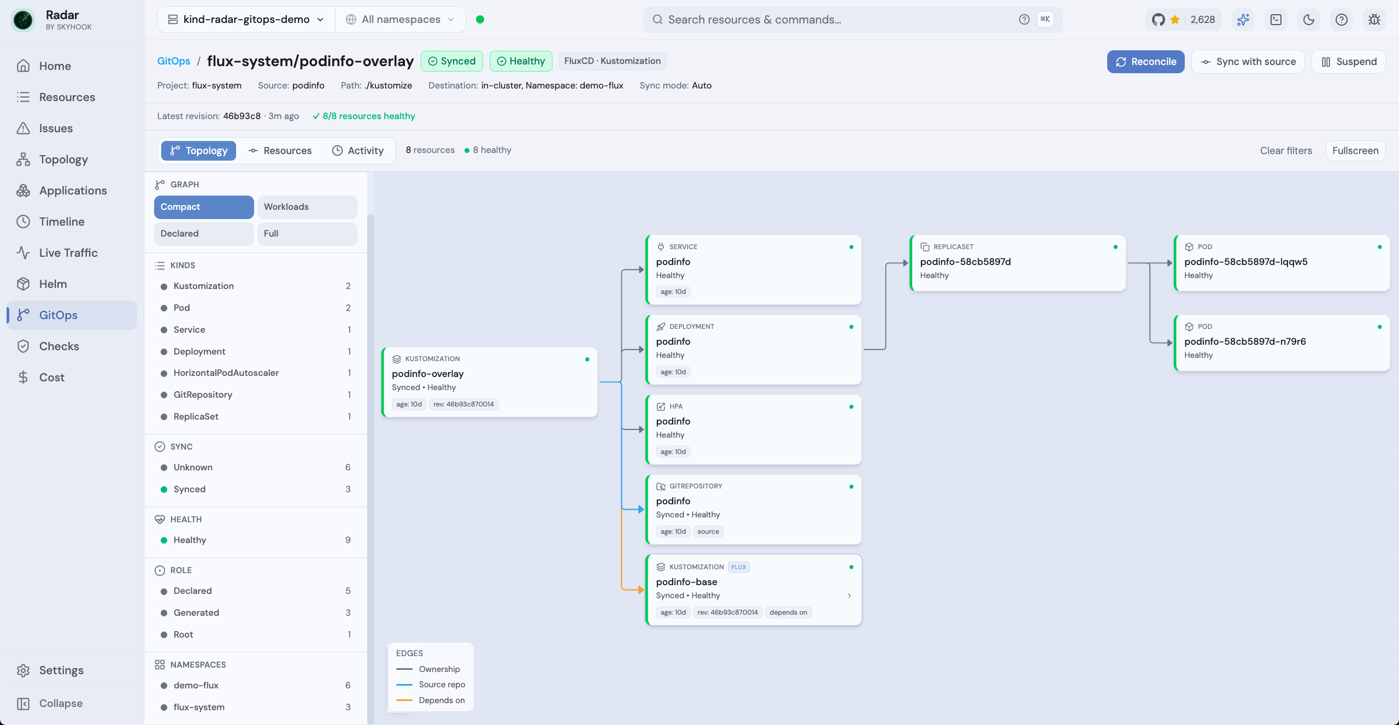Toggle the Generated role filter

point(255,613)
